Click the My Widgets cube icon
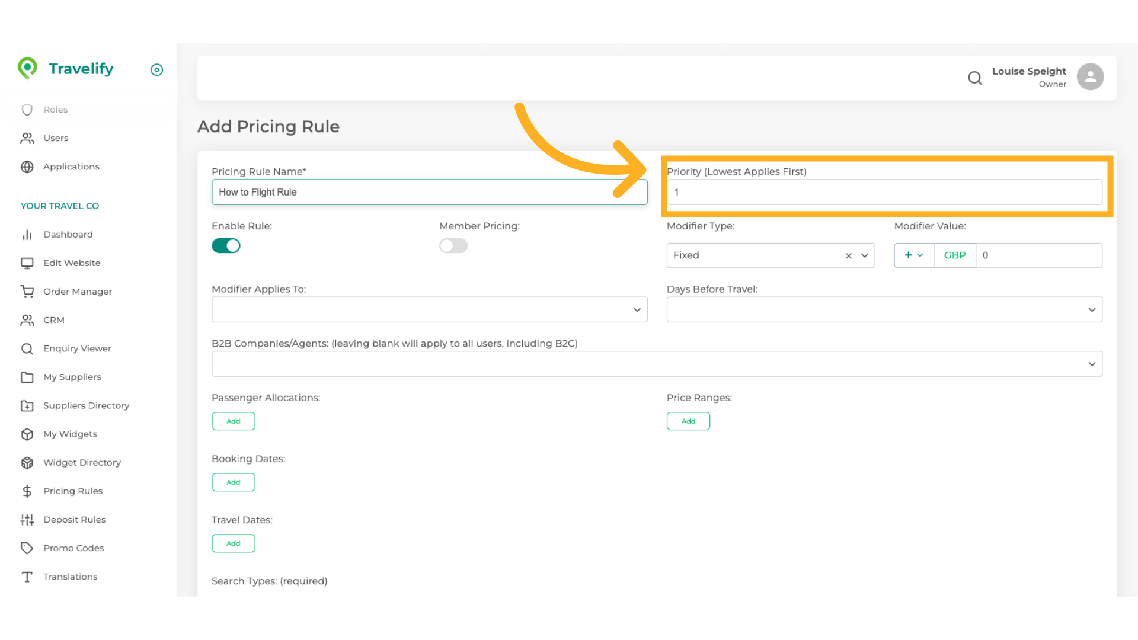Viewport: 1138px width, 640px height. pos(27,434)
